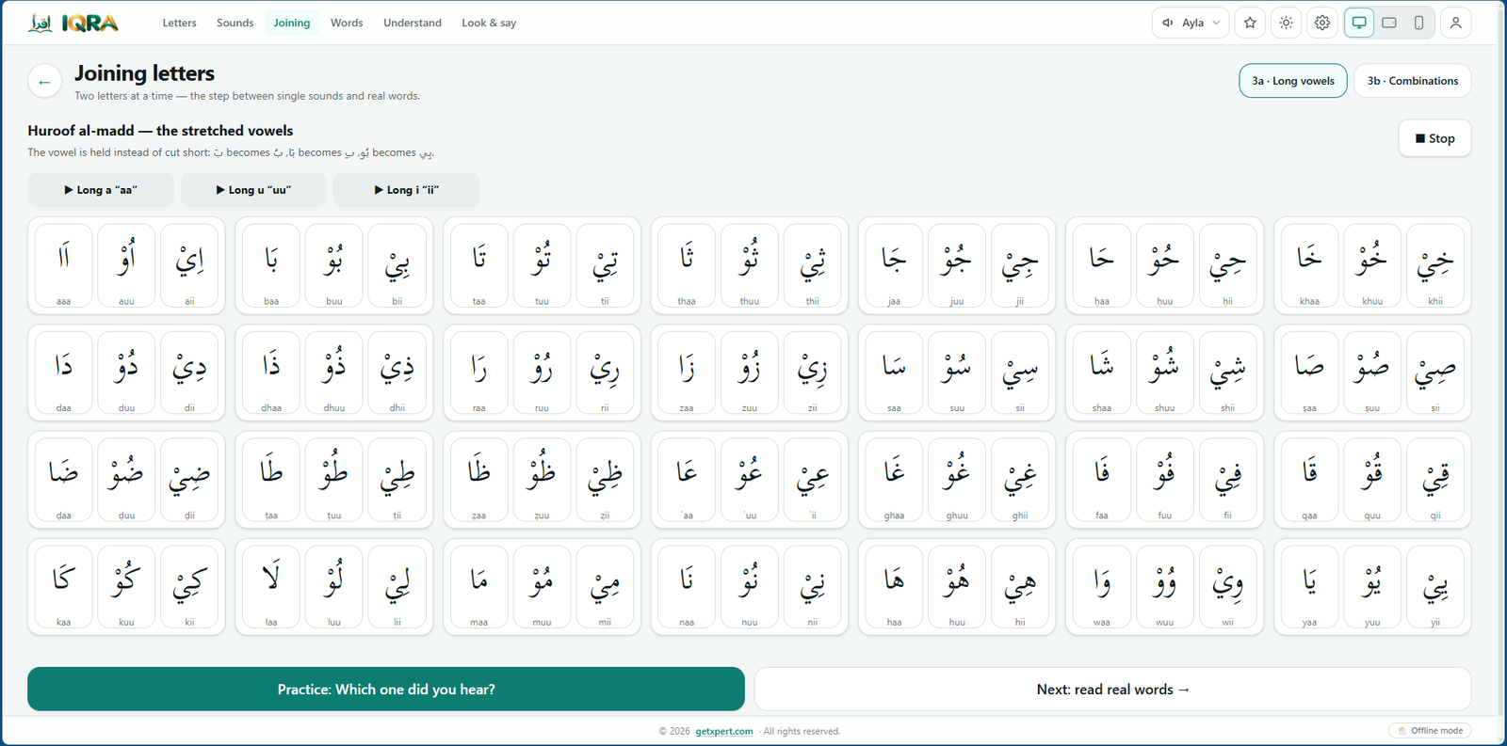Stop the audio playback
This screenshot has width=1507, height=746.
(1434, 138)
